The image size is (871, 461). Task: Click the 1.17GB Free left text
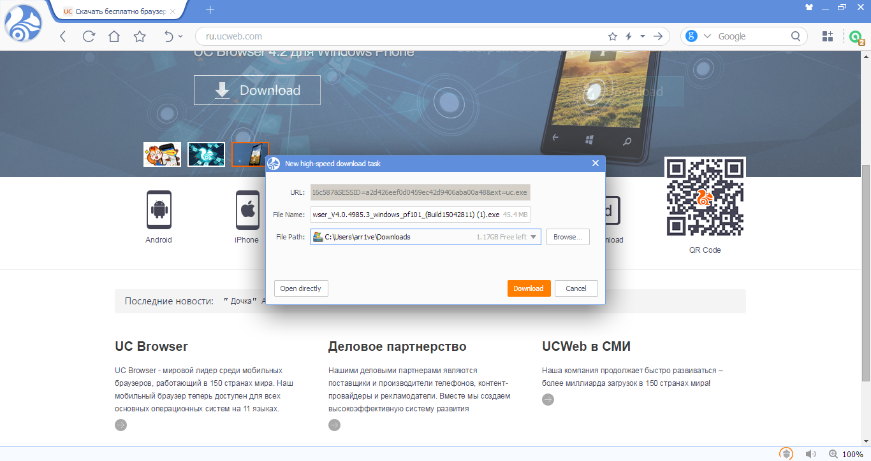[x=501, y=237]
